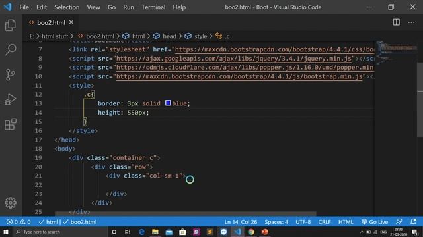Screen dimensions: 423x237
Task: Click the blue color swatch on line 13
Action: pyautogui.click(x=168, y=103)
